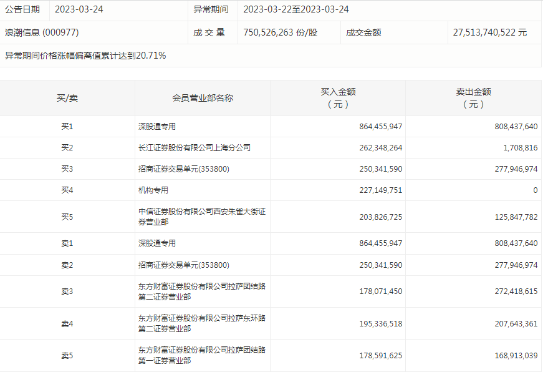Image resolution: width=543 pixels, height=372 pixels.
Task: Click 深股通专用 in the 买1 row
Action: pyautogui.click(x=157, y=127)
